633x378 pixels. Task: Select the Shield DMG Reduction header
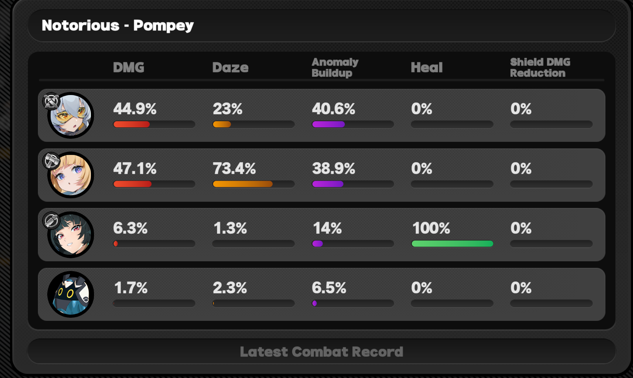pyautogui.click(x=540, y=67)
